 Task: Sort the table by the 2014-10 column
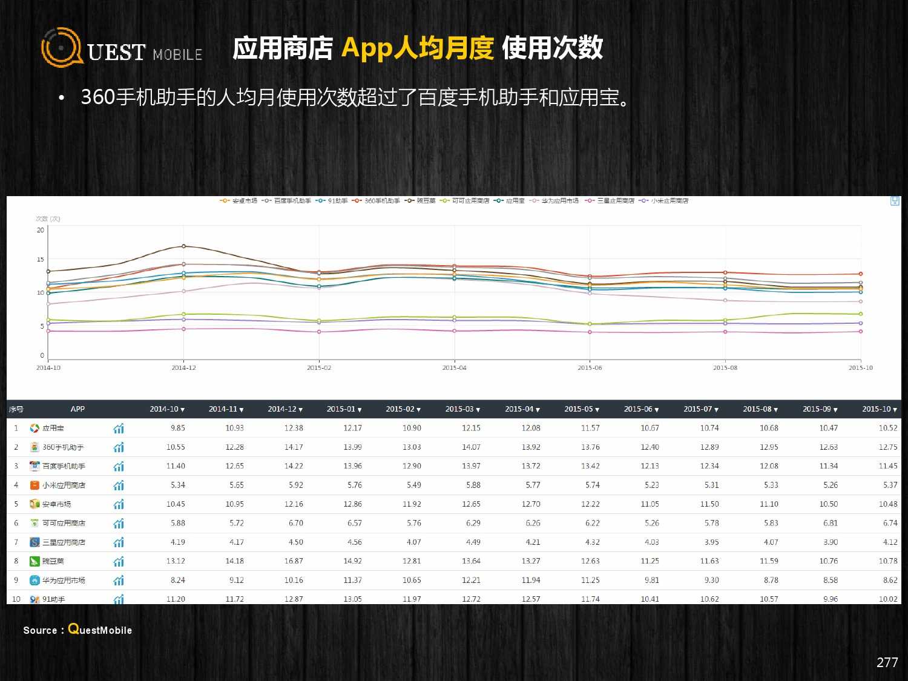pyautogui.click(x=167, y=409)
